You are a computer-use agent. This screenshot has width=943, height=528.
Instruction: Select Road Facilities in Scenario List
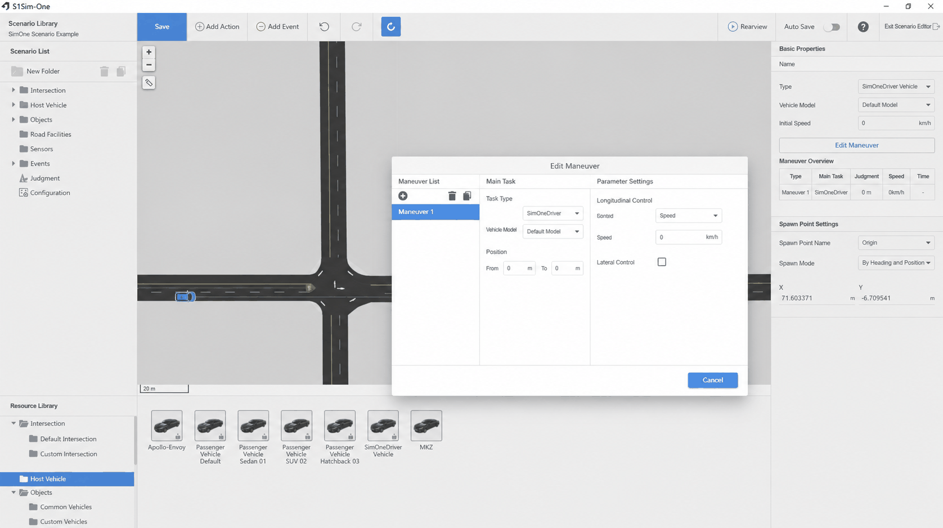pyautogui.click(x=51, y=134)
